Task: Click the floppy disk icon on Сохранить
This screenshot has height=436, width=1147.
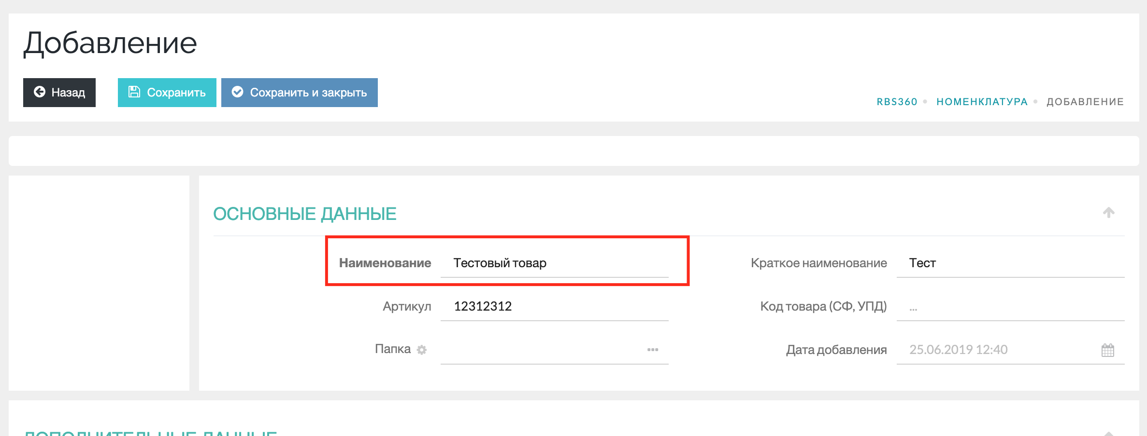Action: pyautogui.click(x=134, y=92)
